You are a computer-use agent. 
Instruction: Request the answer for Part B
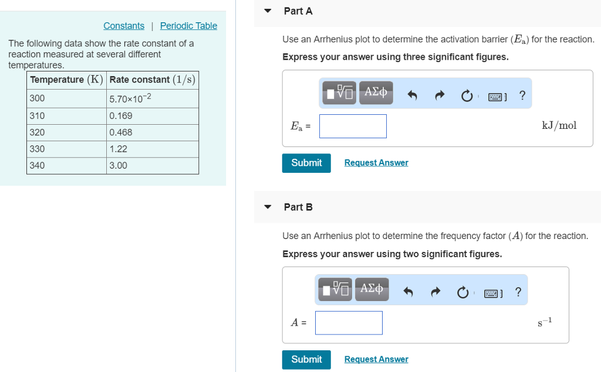point(376,359)
